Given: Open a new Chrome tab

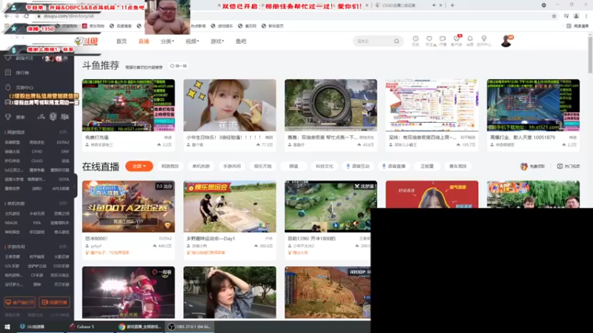Looking at the screenshot, I should pyautogui.click(x=452, y=6).
